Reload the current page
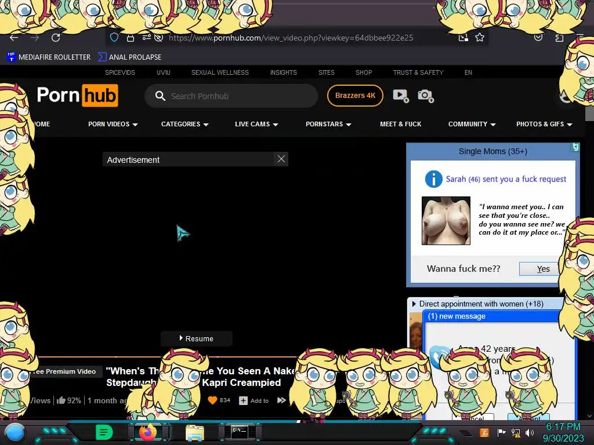The height and width of the screenshot is (445, 594). (56, 38)
